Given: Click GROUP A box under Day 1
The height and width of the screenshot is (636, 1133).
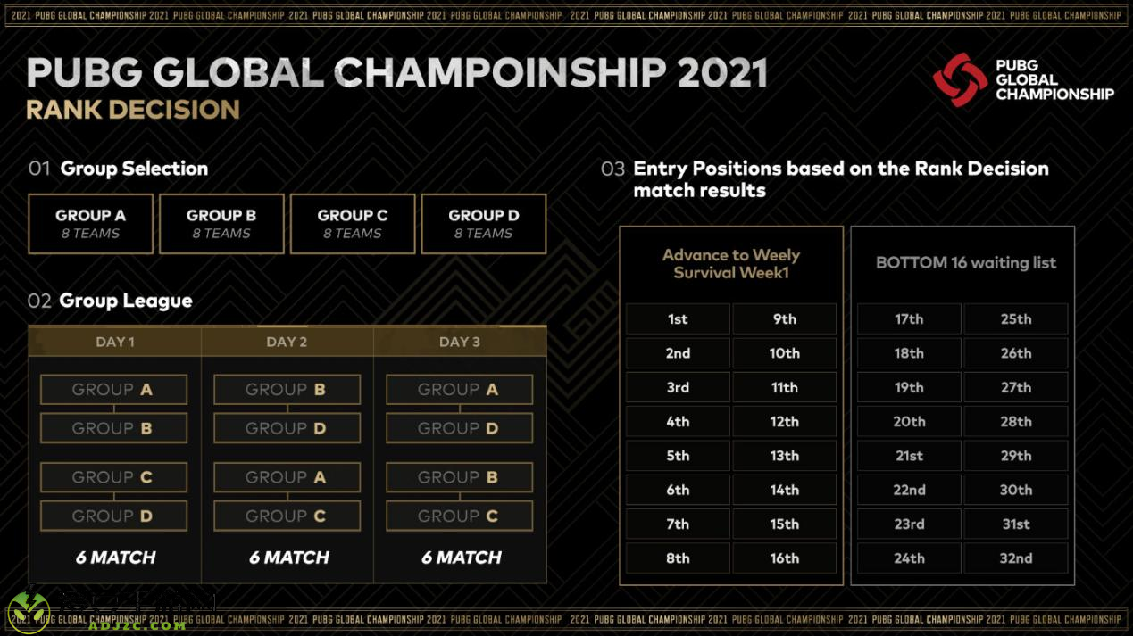Looking at the screenshot, I should (x=113, y=390).
